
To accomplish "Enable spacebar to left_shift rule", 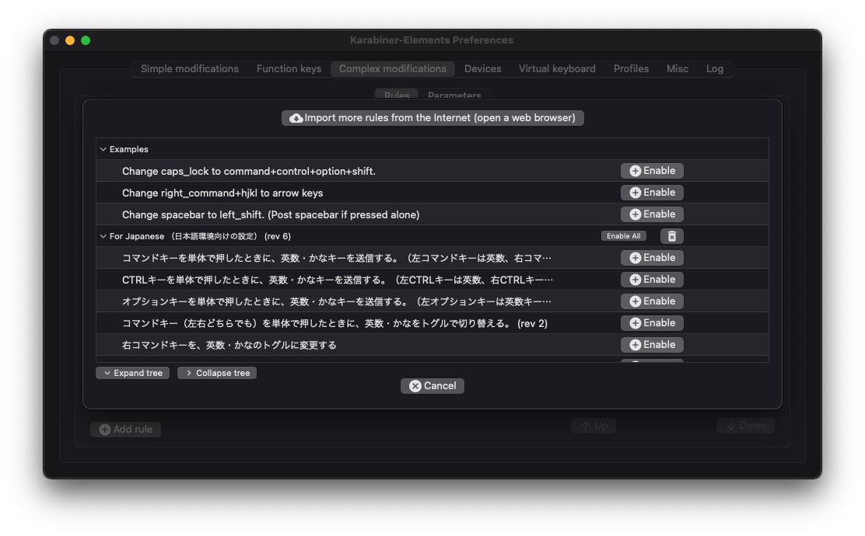I will [652, 214].
